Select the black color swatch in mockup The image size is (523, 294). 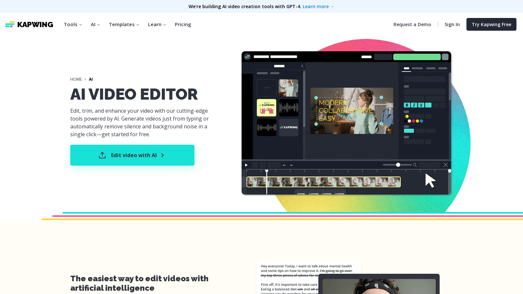(x=406, y=121)
